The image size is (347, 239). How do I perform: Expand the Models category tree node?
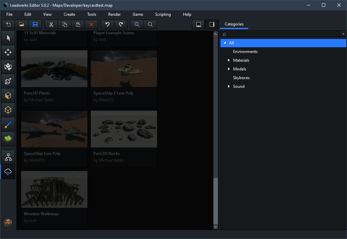coord(229,69)
